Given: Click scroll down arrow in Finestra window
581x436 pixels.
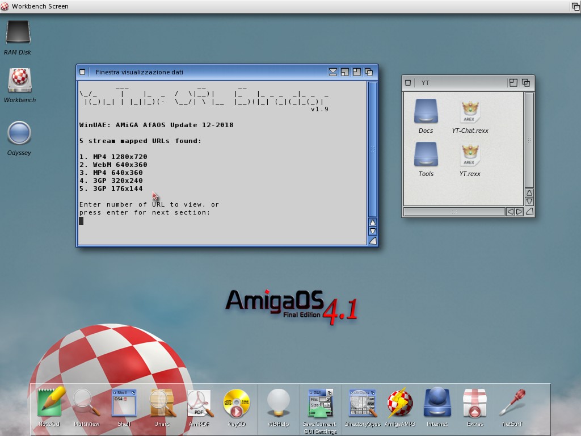Looking at the screenshot, I should coord(373,231).
